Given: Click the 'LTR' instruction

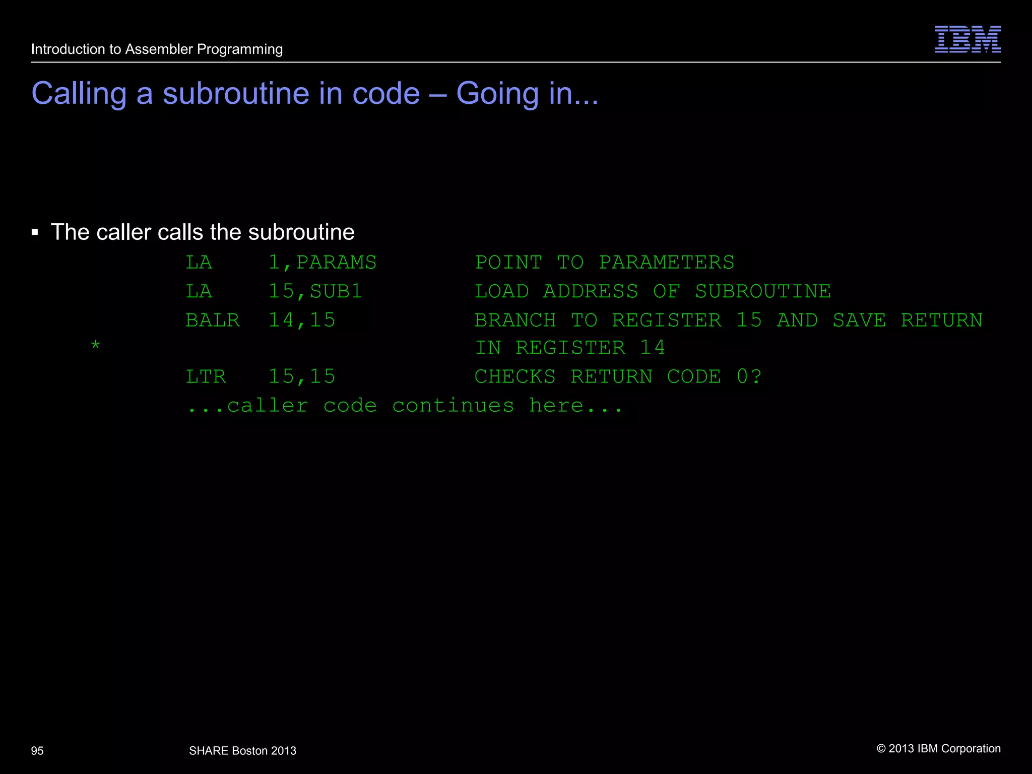Looking at the screenshot, I should [206, 377].
